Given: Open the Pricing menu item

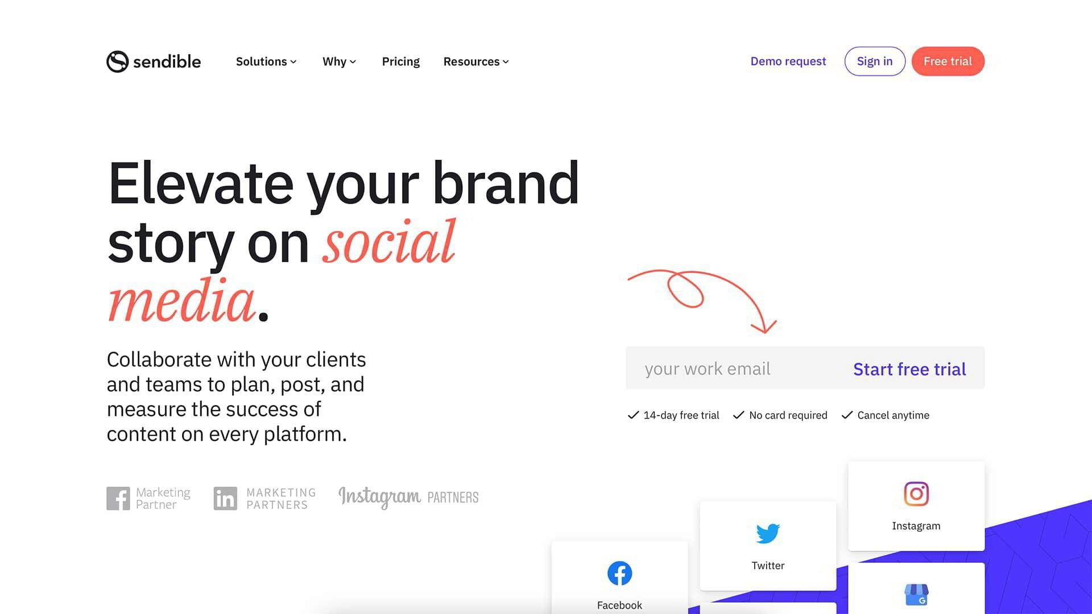Looking at the screenshot, I should tap(400, 61).
